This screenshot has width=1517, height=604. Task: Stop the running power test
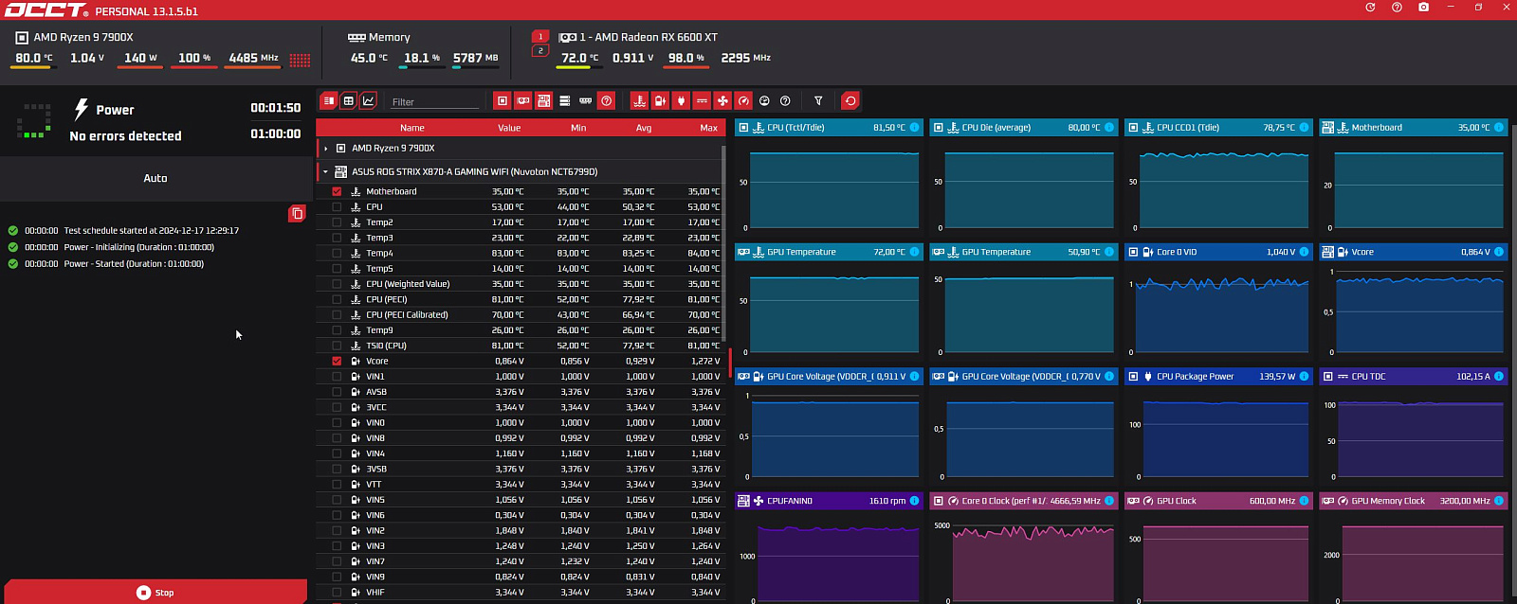click(155, 592)
